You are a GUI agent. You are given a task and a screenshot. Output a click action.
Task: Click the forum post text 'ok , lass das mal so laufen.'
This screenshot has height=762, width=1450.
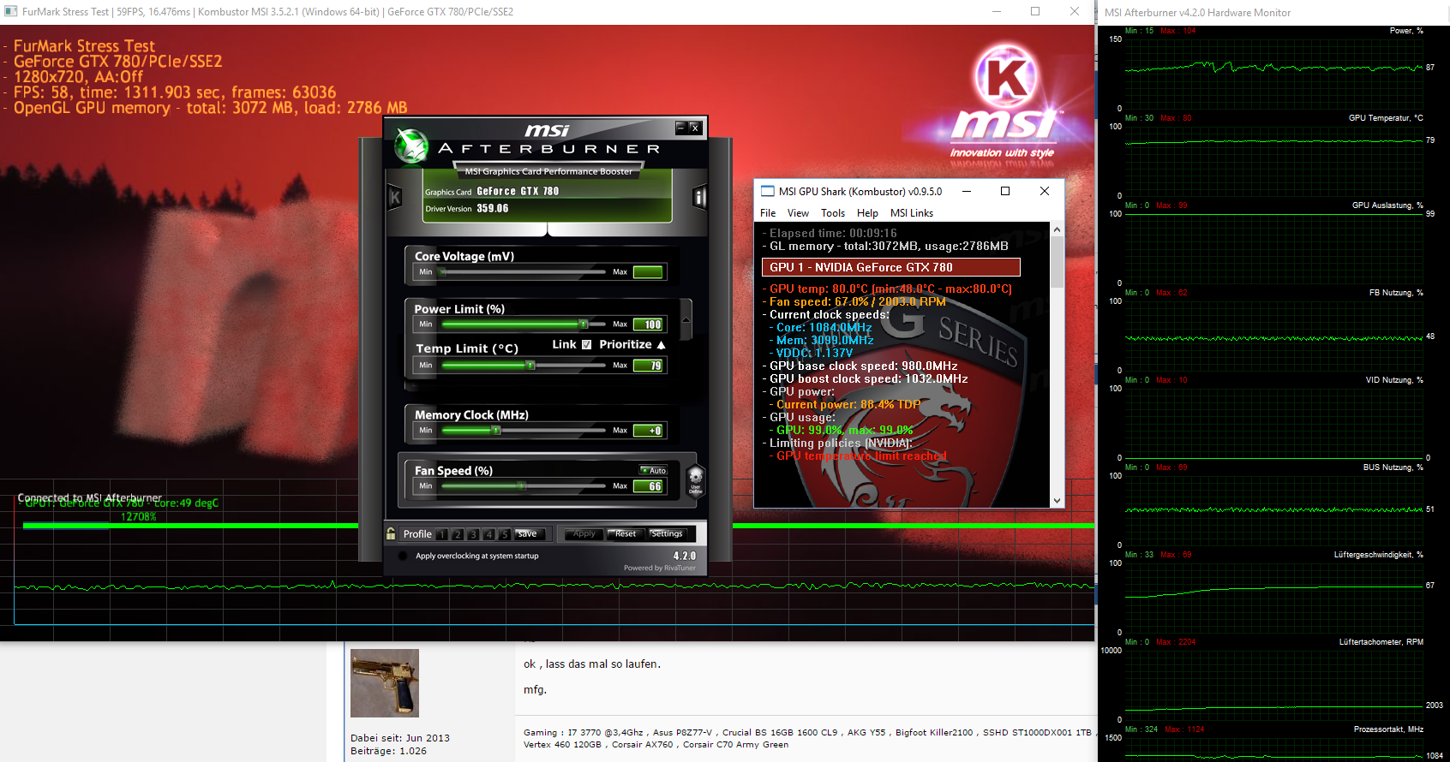pos(592,664)
